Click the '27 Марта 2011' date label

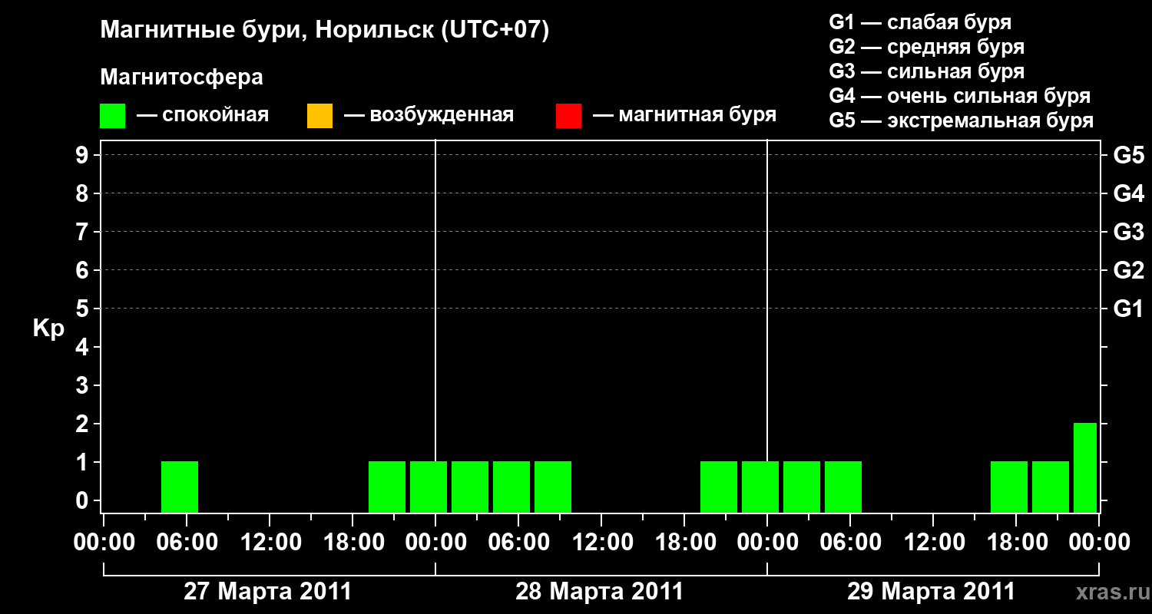click(x=267, y=592)
